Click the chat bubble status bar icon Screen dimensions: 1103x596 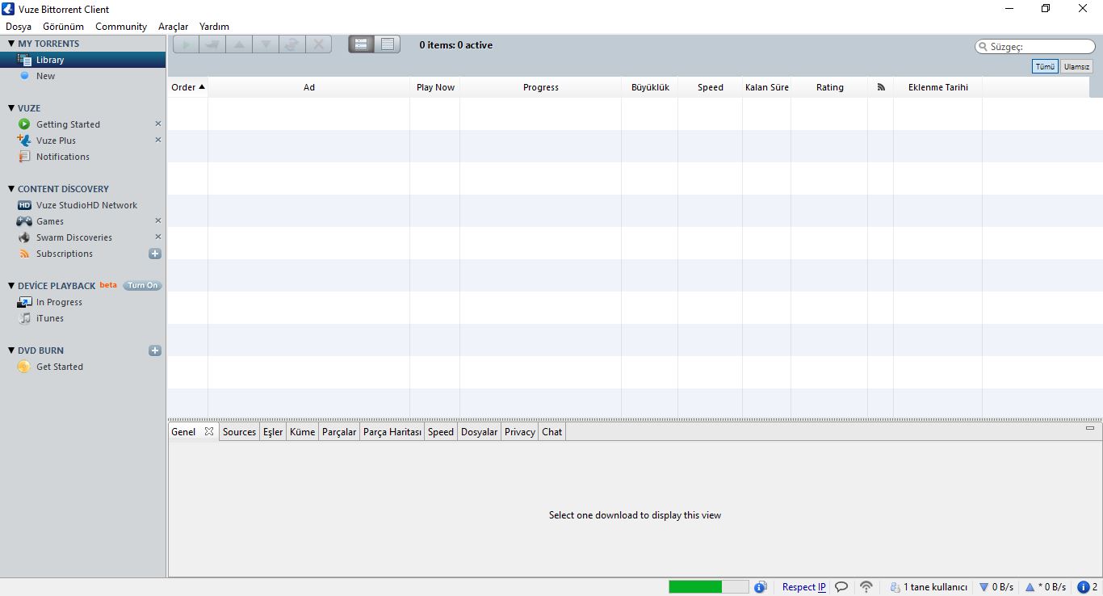tap(841, 587)
